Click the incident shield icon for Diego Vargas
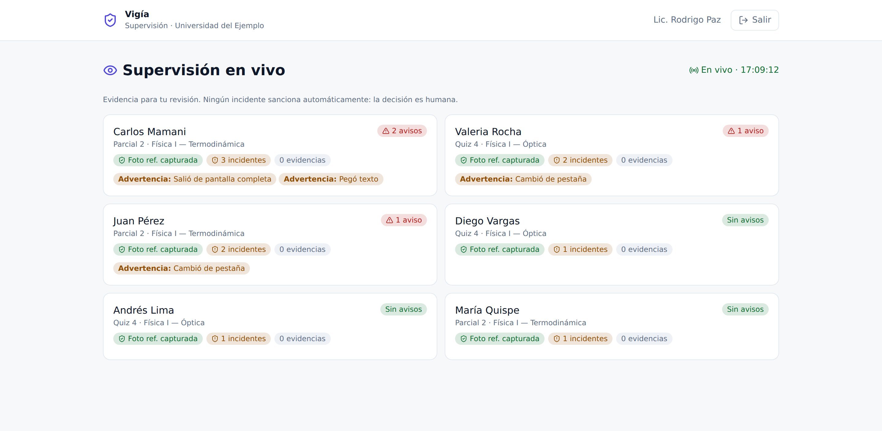 557,249
